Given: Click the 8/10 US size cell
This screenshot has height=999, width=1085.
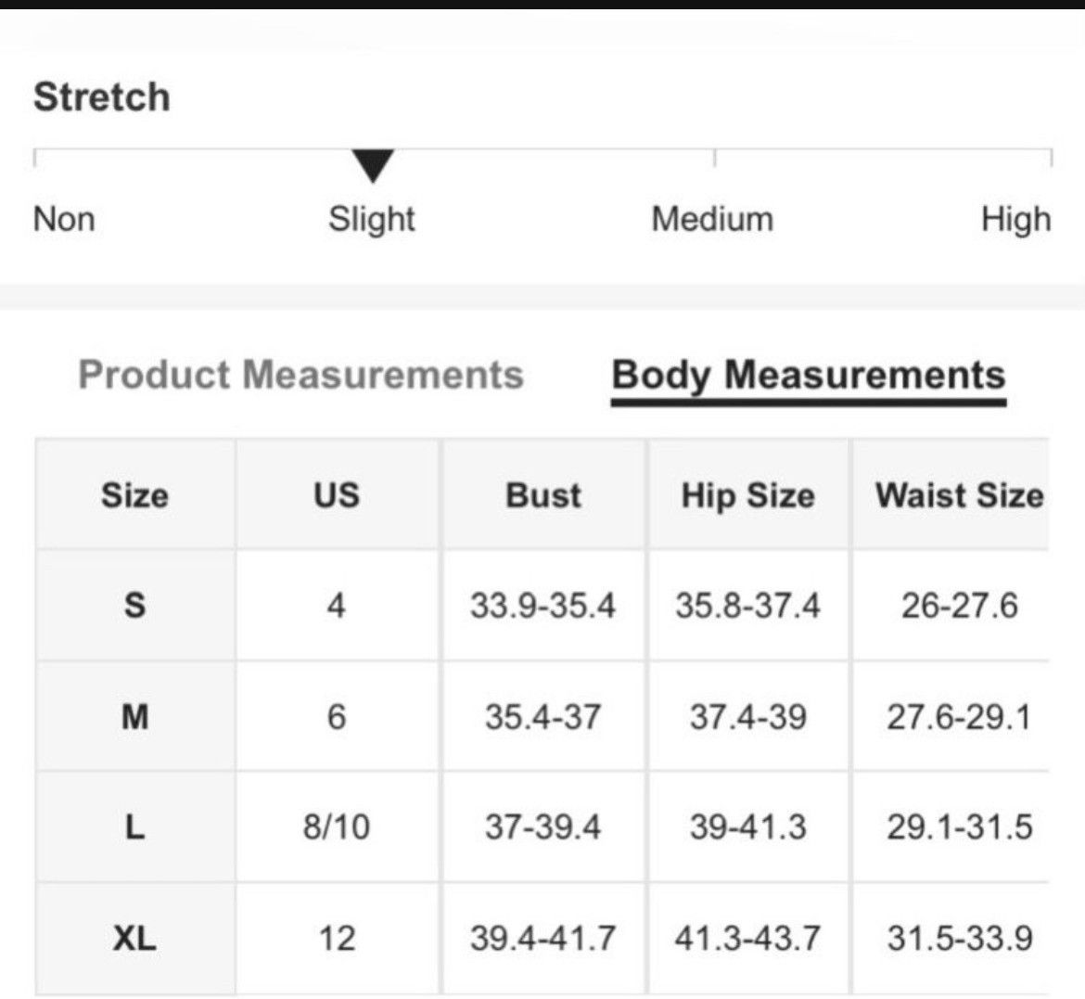Looking at the screenshot, I should pyautogui.click(x=337, y=826).
